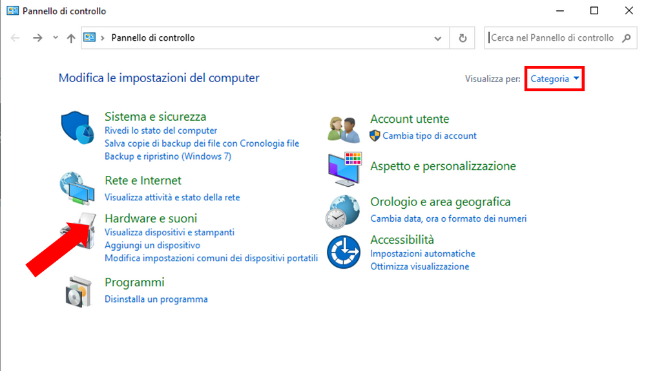The width and height of the screenshot is (646, 371).
Task: Click Visualizza dispositivi e stampanti
Action: (169, 233)
